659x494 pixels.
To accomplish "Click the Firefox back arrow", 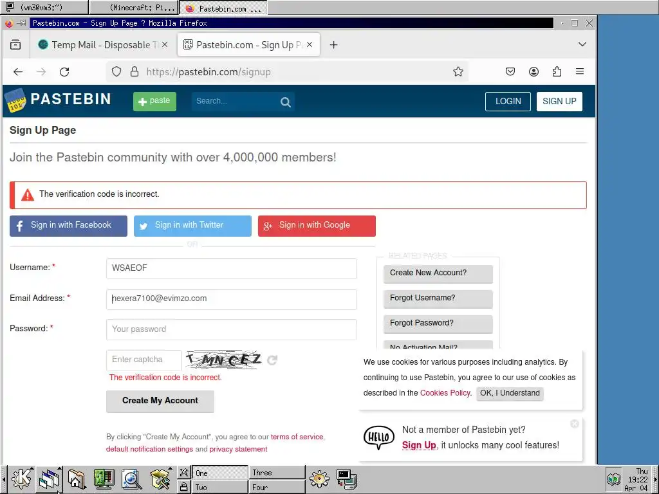I will click(x=18, y=72).
